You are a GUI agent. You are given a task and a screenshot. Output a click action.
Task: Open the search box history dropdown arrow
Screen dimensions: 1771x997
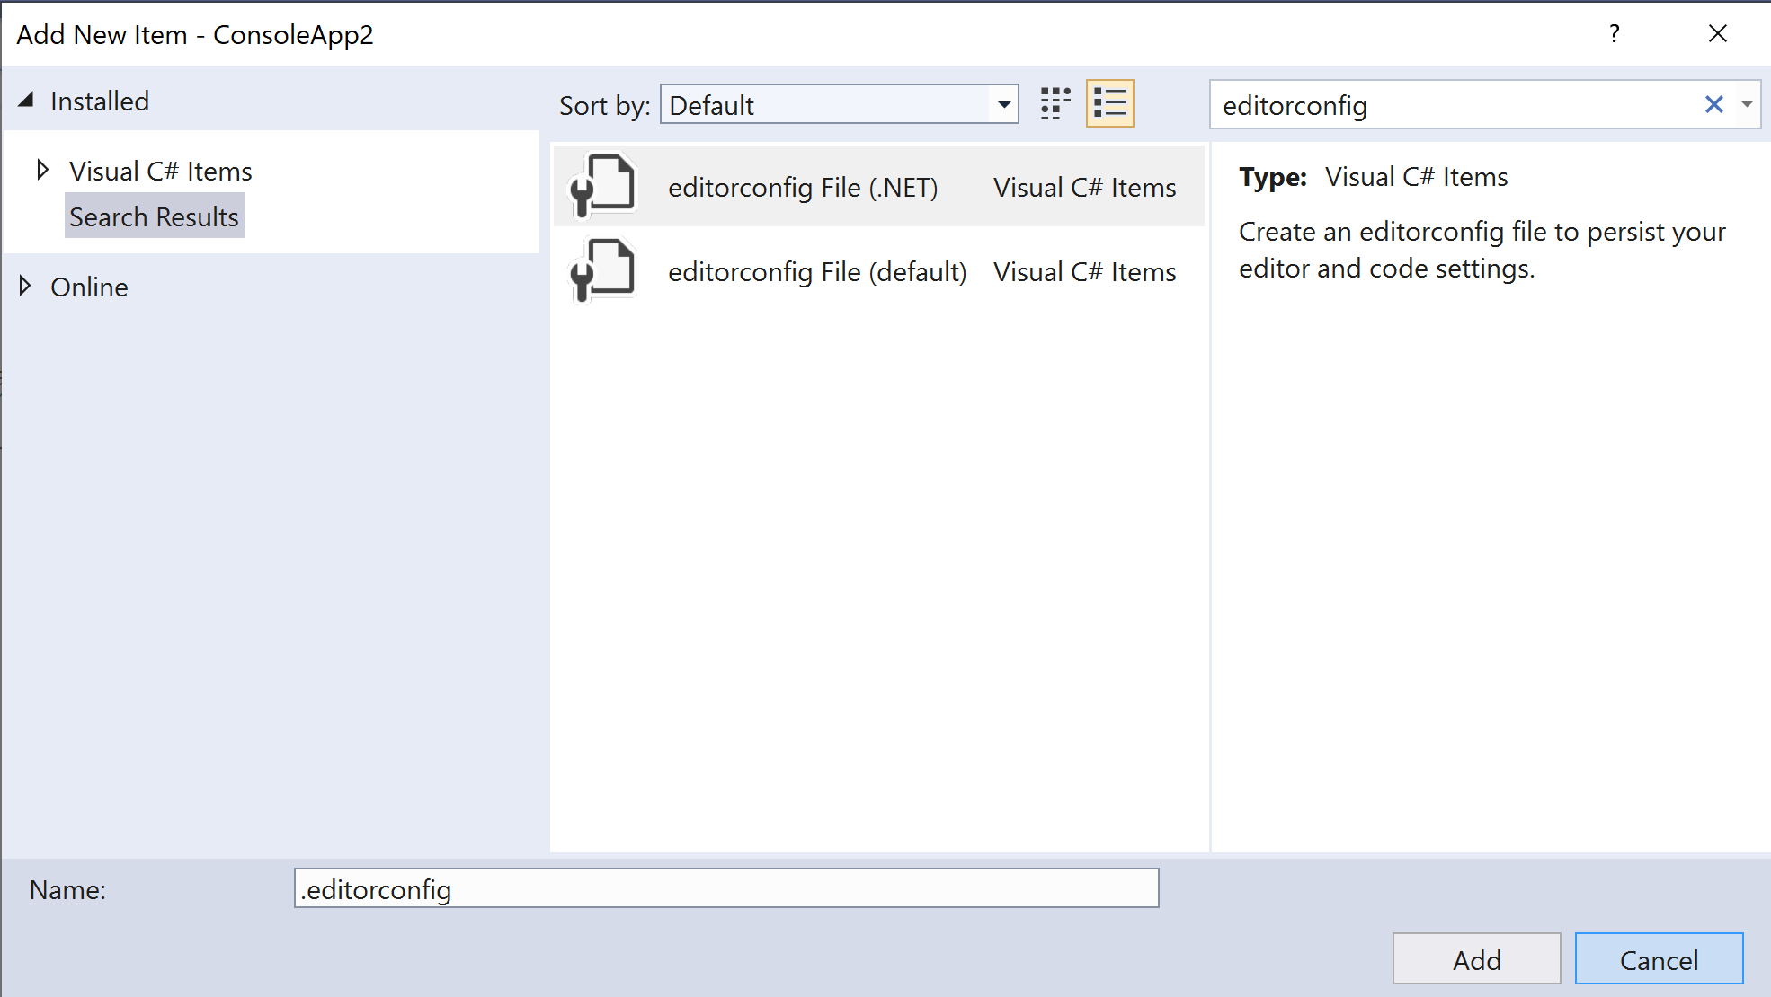[x=1747, y=105]
